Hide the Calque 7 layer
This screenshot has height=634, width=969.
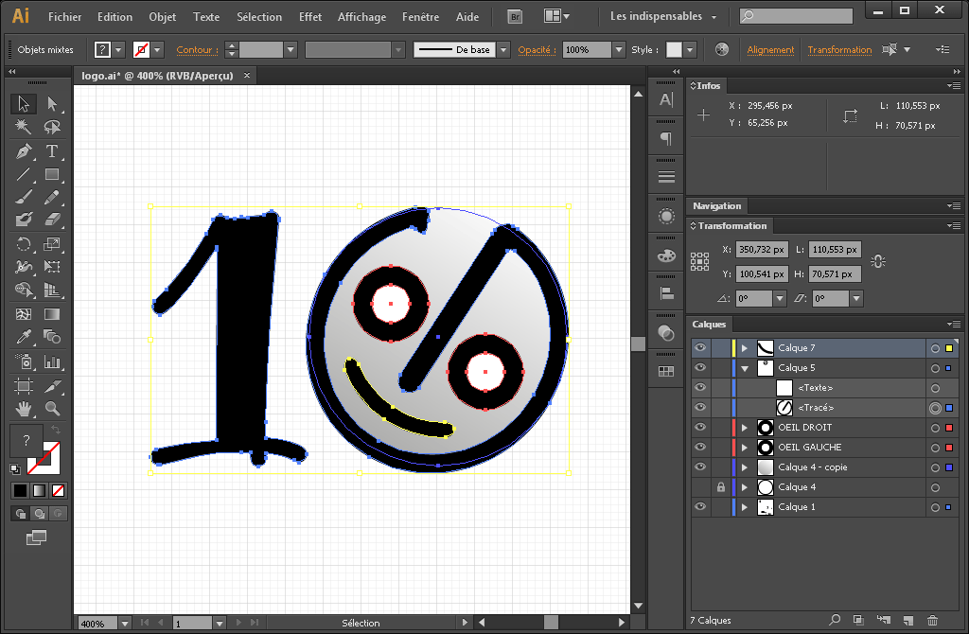point(700,348)
